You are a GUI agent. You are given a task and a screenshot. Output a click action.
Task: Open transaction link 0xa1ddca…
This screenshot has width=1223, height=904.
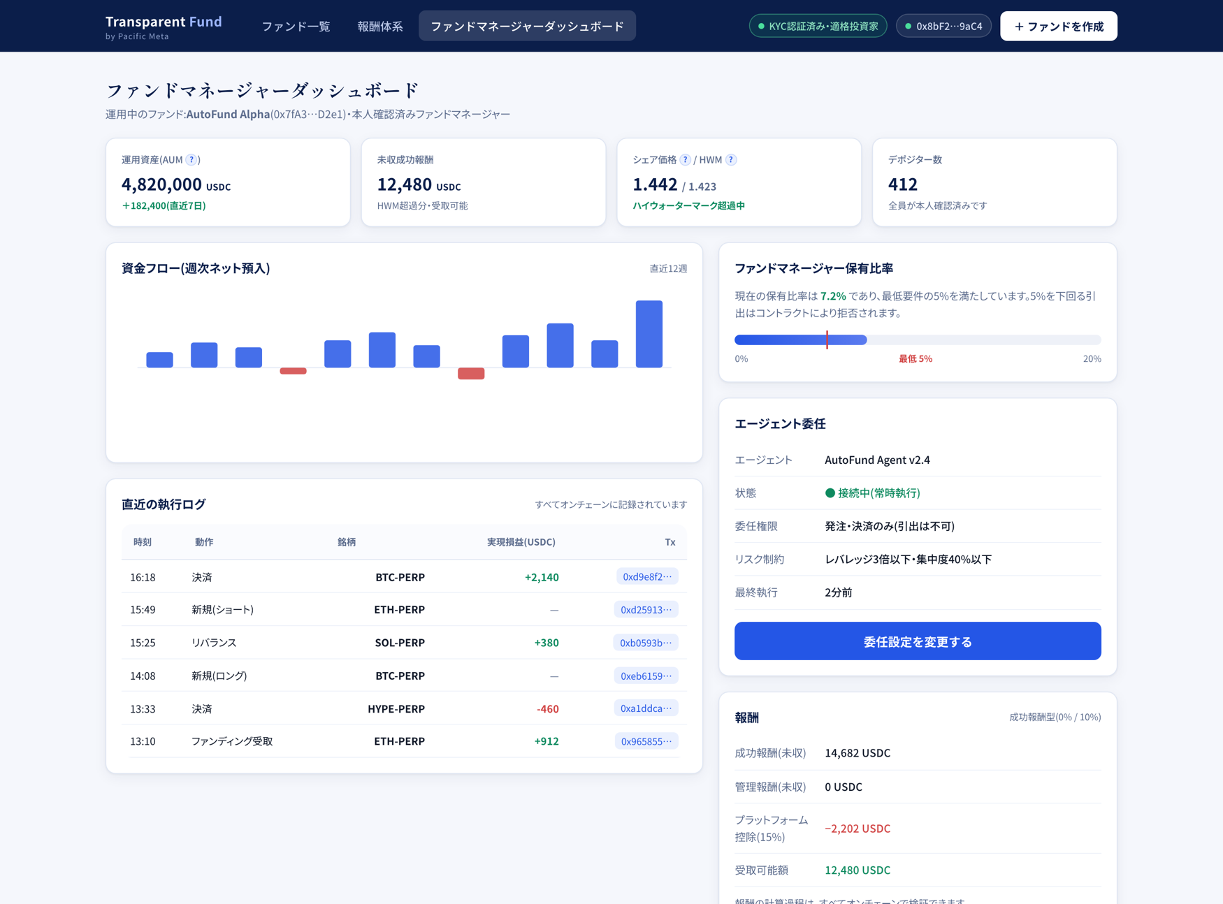646,708
